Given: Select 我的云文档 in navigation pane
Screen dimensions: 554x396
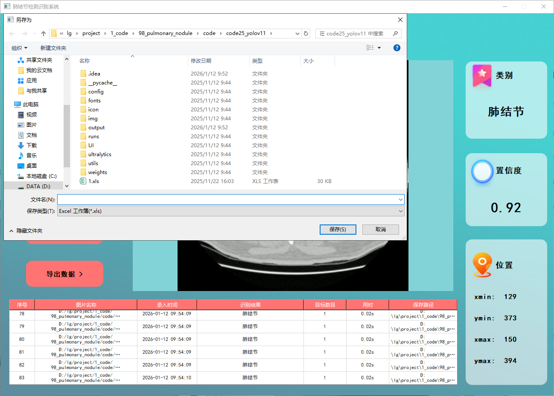Looking at the screenshot, I should [x=39, y=70].
